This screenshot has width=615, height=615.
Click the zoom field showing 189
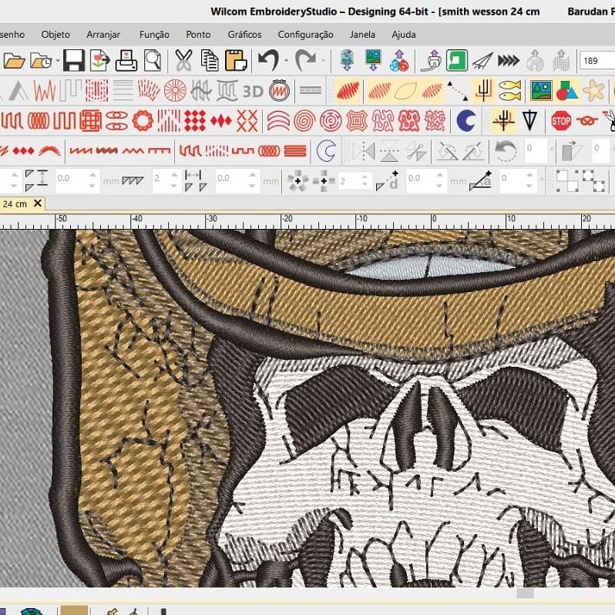597,61
